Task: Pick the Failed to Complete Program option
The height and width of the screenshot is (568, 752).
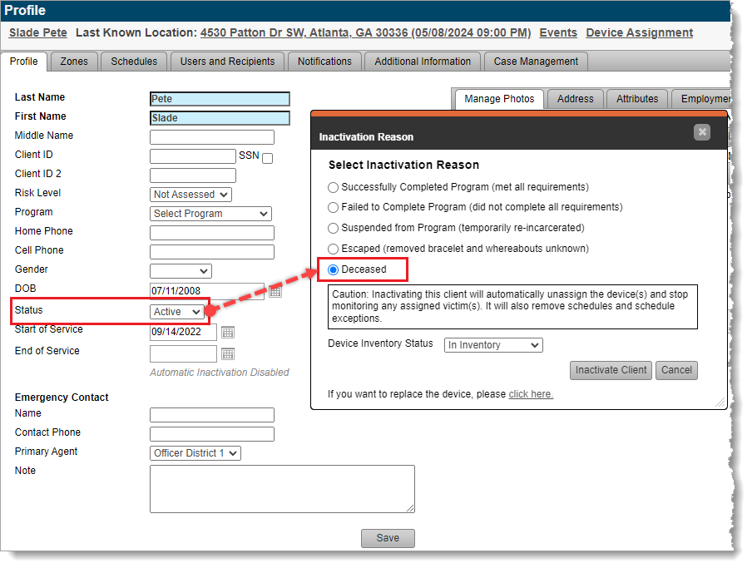Action: click(334, 208)
